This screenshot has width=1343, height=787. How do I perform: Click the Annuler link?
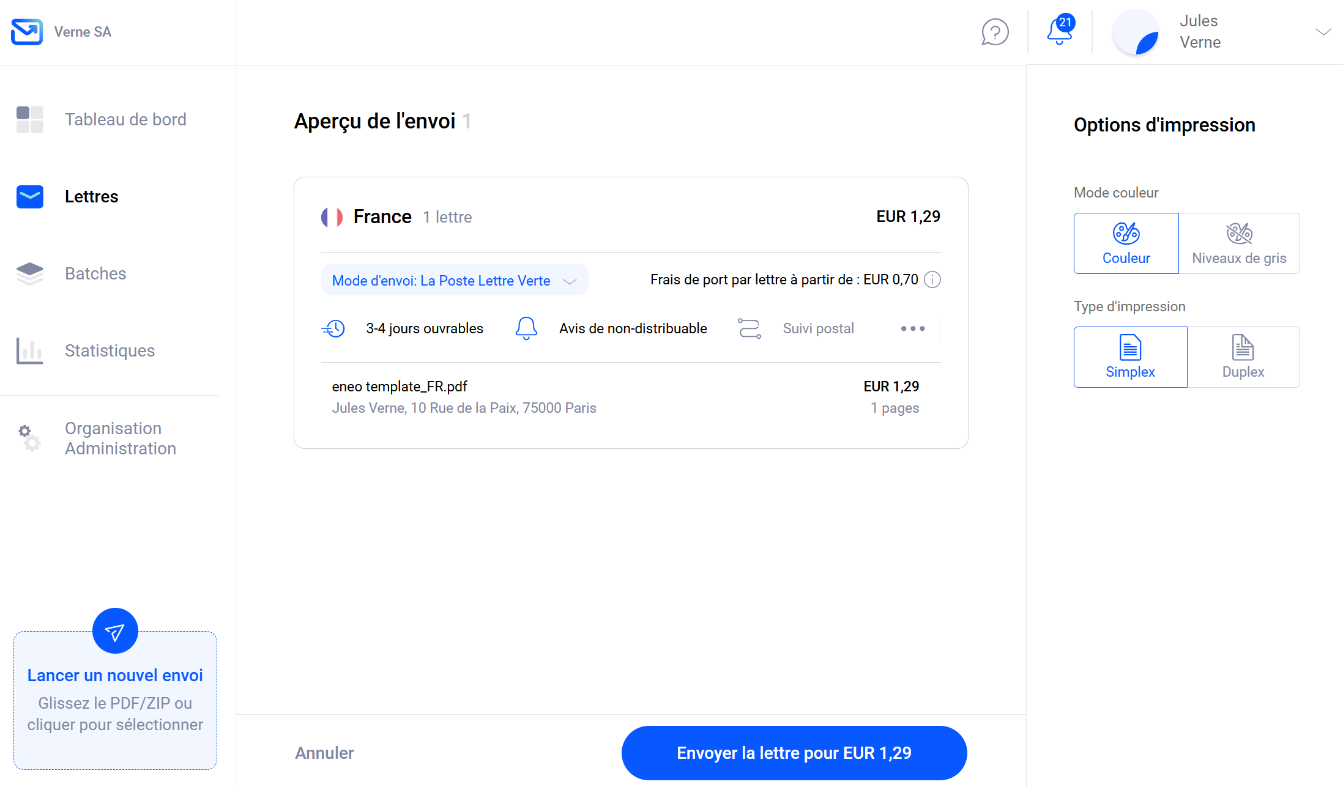click(324, 753)
